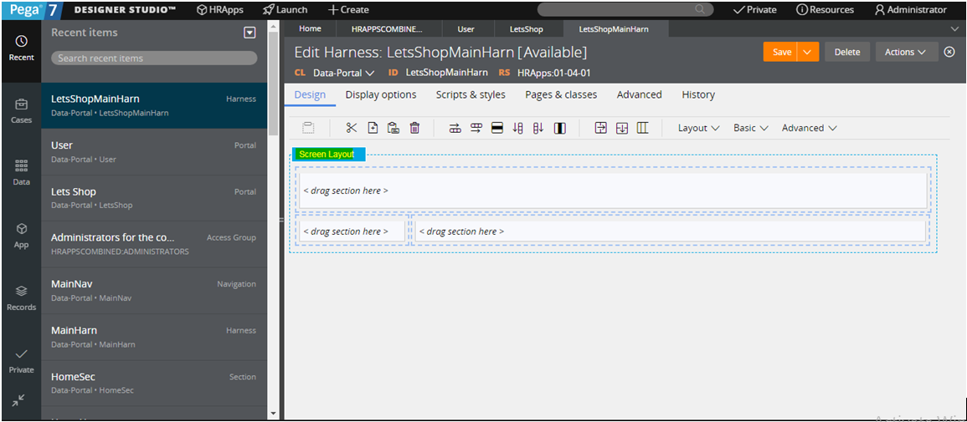Select the Display options tab
The width and height of the screenshot is (967, 422).
[x=380, y=94]
